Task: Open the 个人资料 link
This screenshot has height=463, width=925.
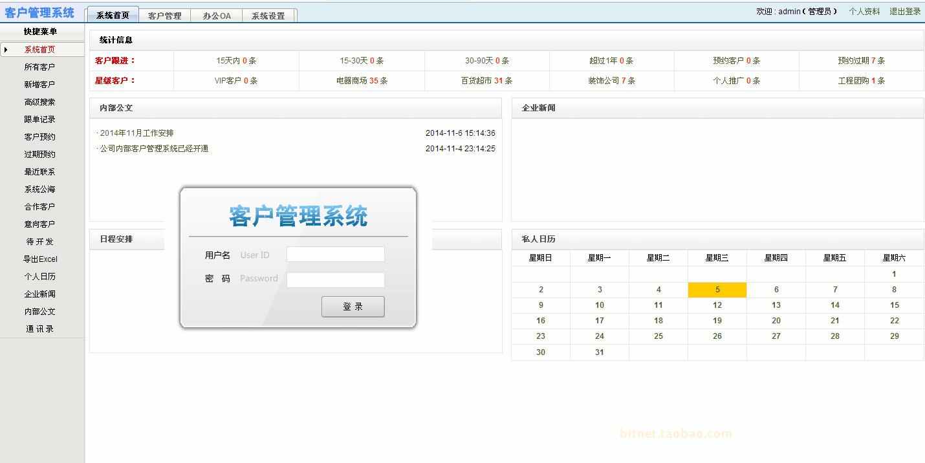Action: 864,12
